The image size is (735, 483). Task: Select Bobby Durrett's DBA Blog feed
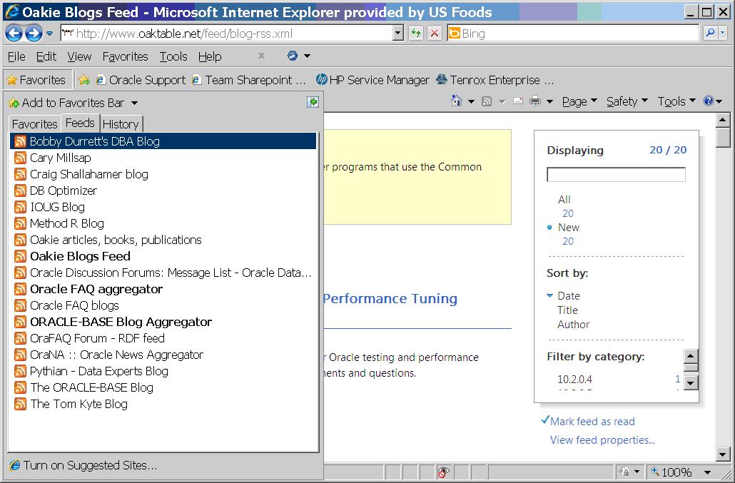pyautogui.click(x=163, y=141)
